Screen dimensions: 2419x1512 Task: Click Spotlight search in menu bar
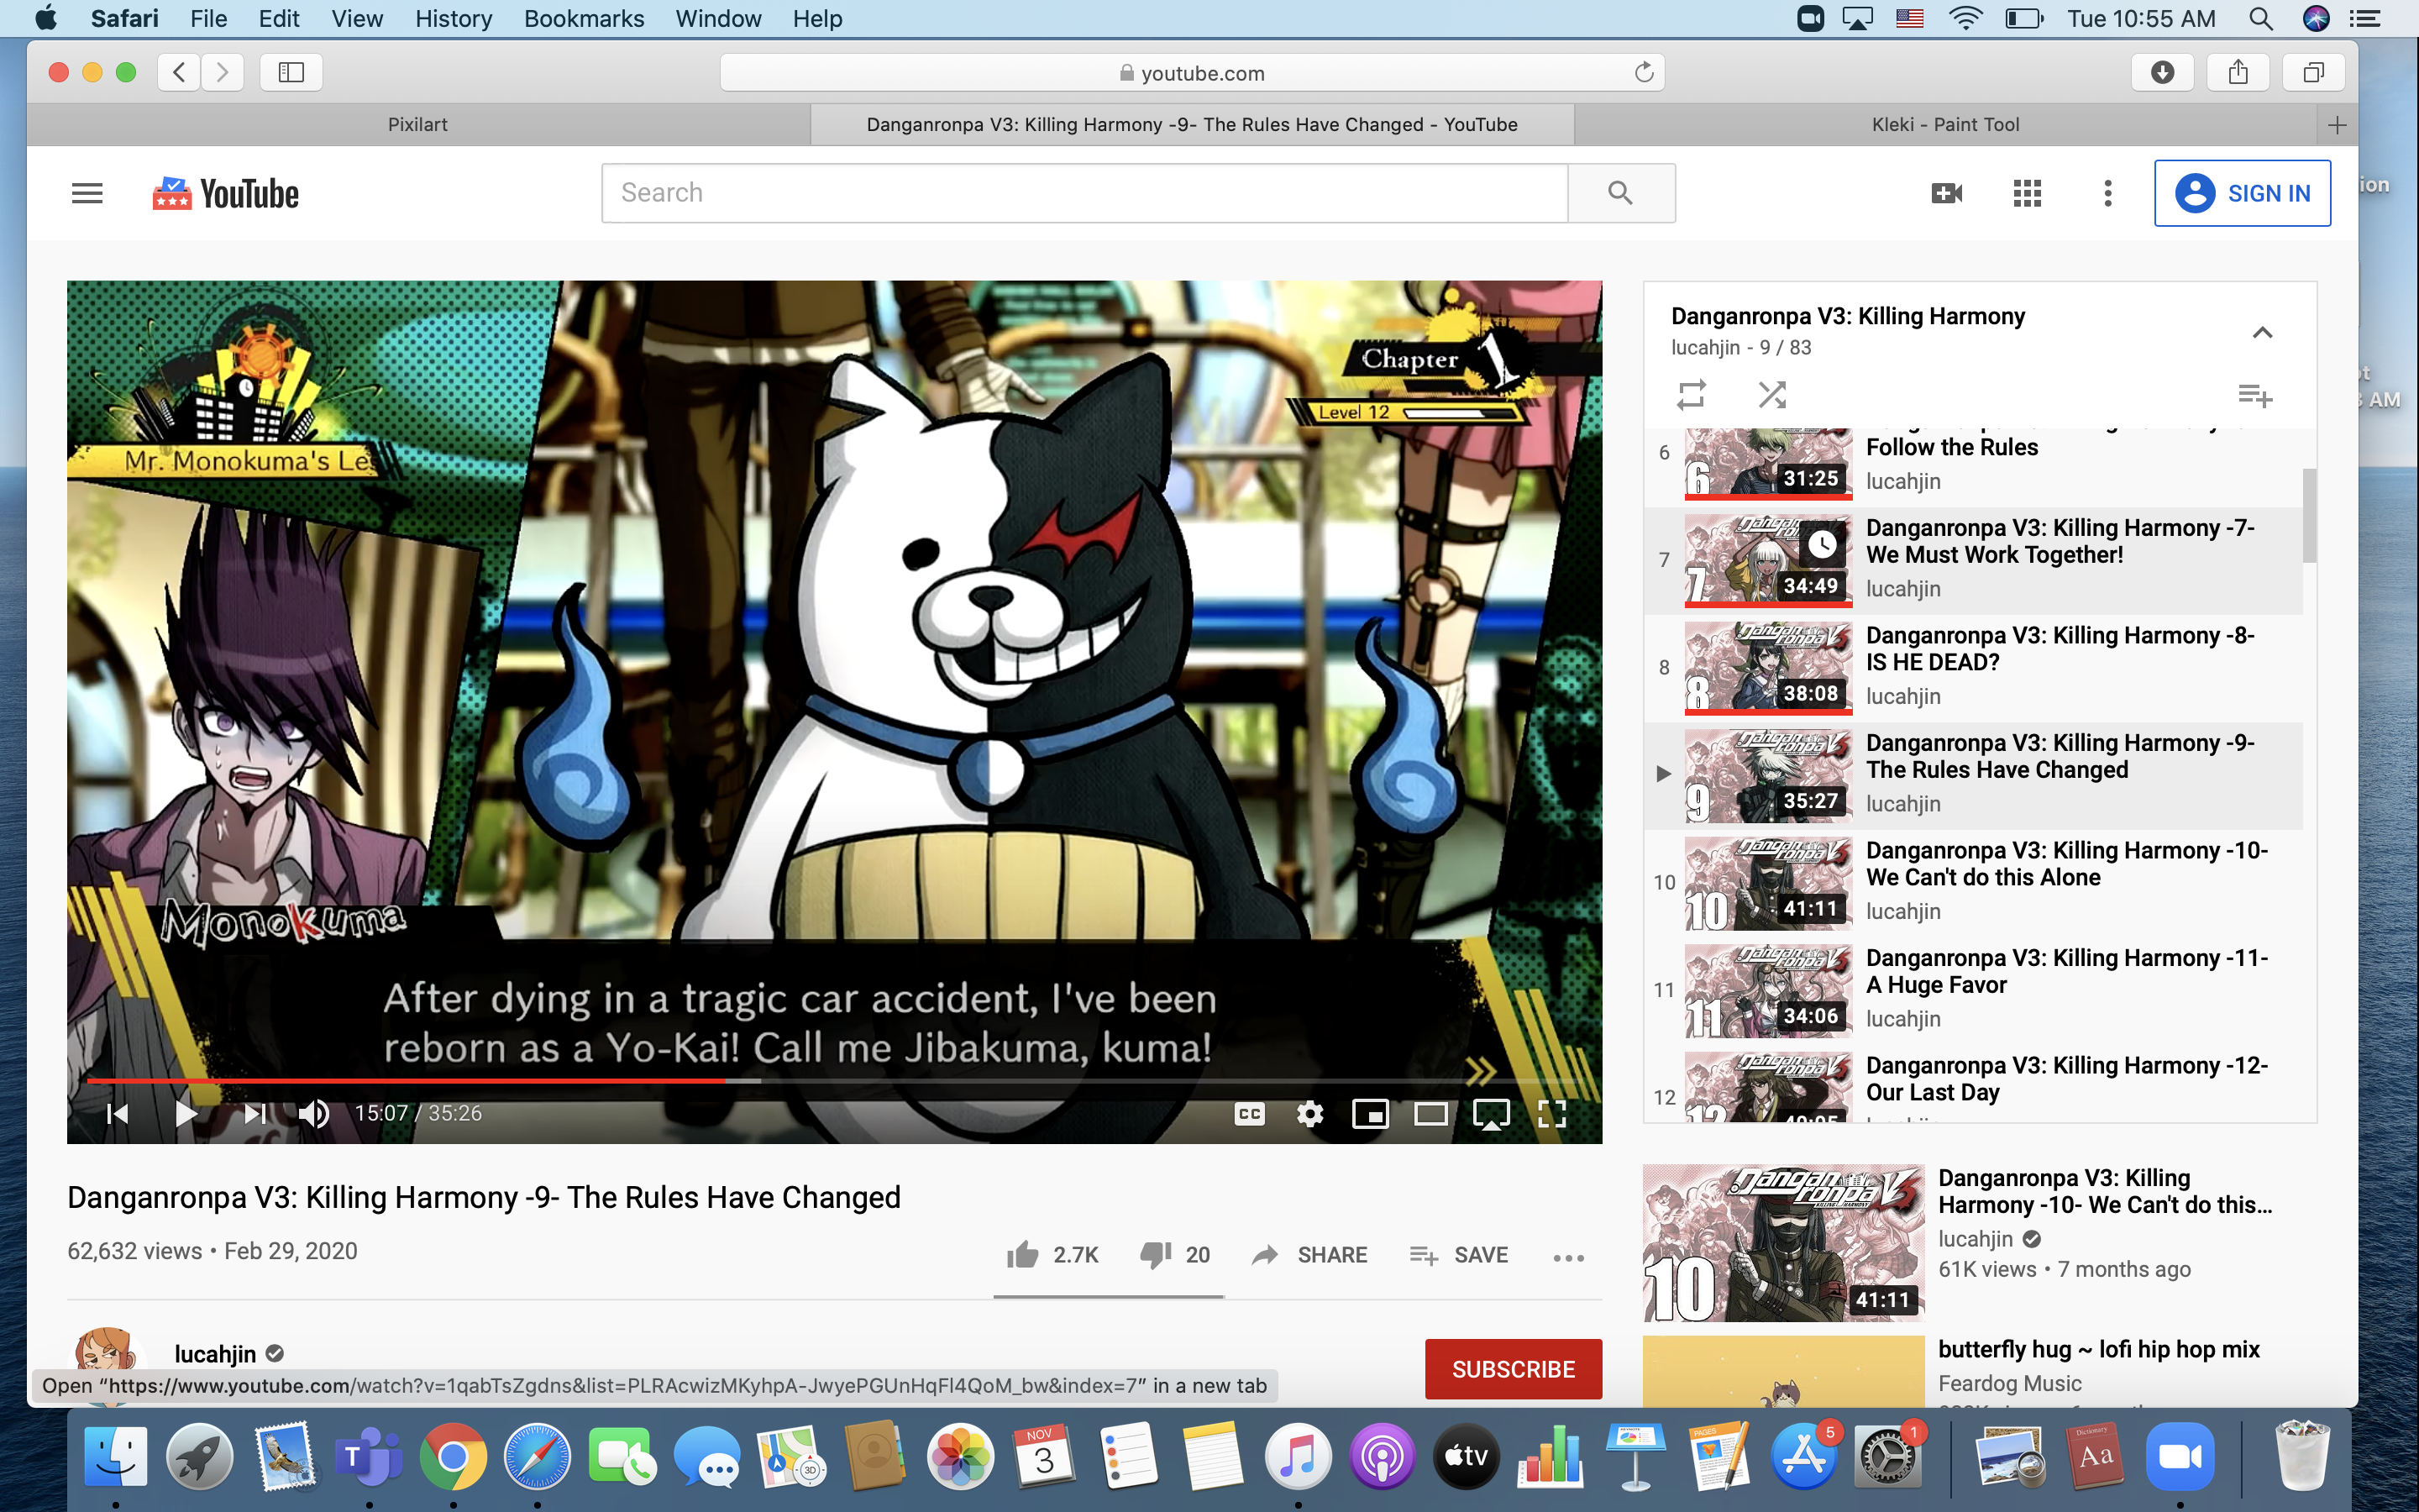click(x=2261, y=18)
